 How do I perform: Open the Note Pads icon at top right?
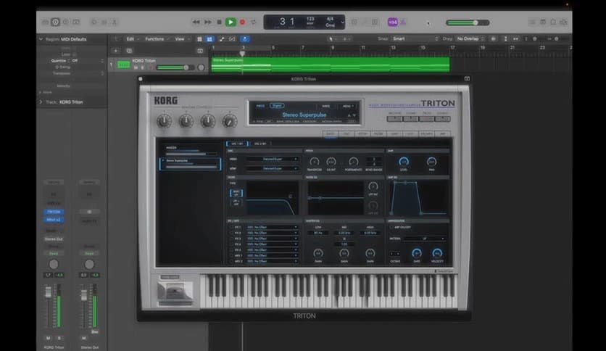click(x=543, y=22)
